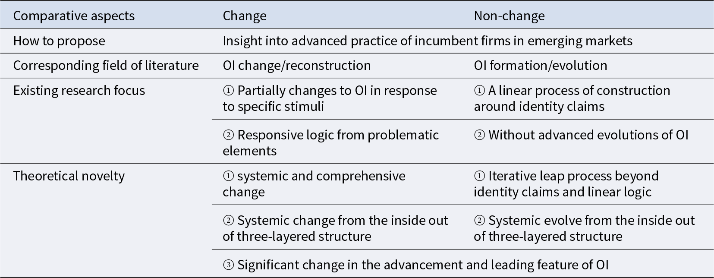Screen dimensions: 714x278
Task: Click the 'Comparative aspects' column header
Action: pos(74,16)
